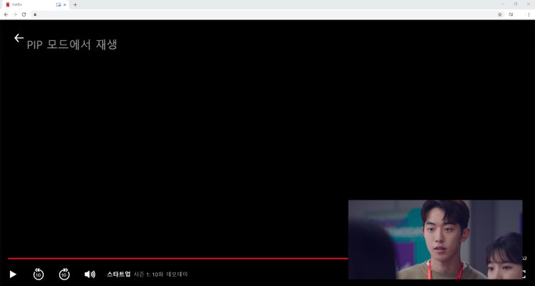Rewind 10 seconds
This screenshot has width=535, height=286.
tap(38, 274)
